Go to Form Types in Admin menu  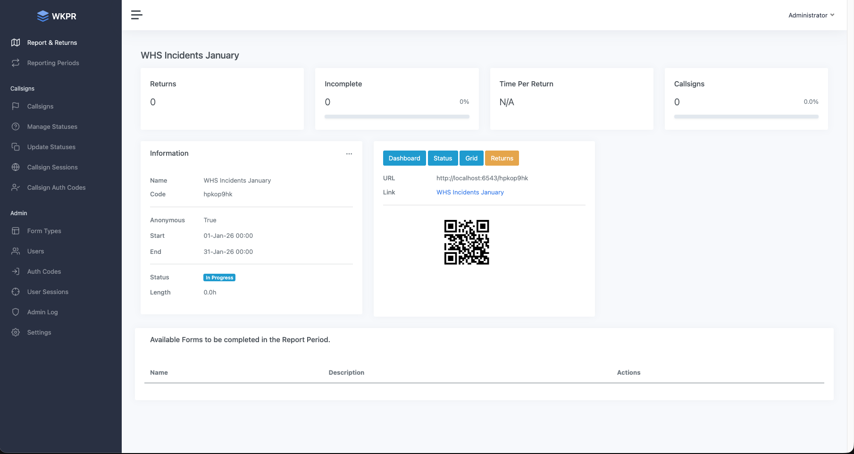pyautogui.click(x=44, y=231)
